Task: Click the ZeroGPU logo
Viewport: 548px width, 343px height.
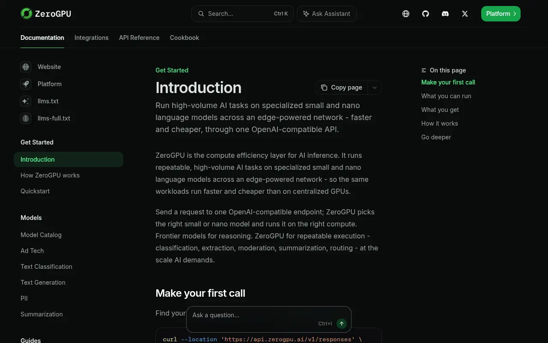Action: (x=46, y=14)
